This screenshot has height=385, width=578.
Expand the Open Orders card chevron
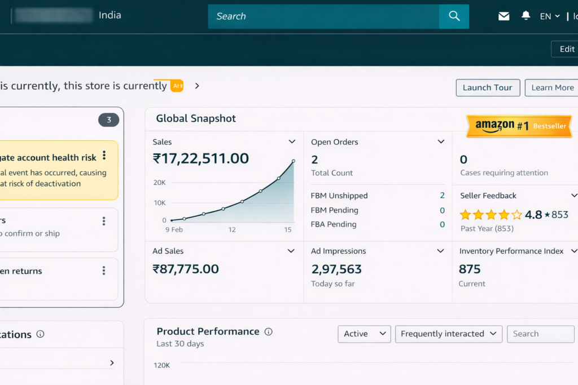coord(441,142)
